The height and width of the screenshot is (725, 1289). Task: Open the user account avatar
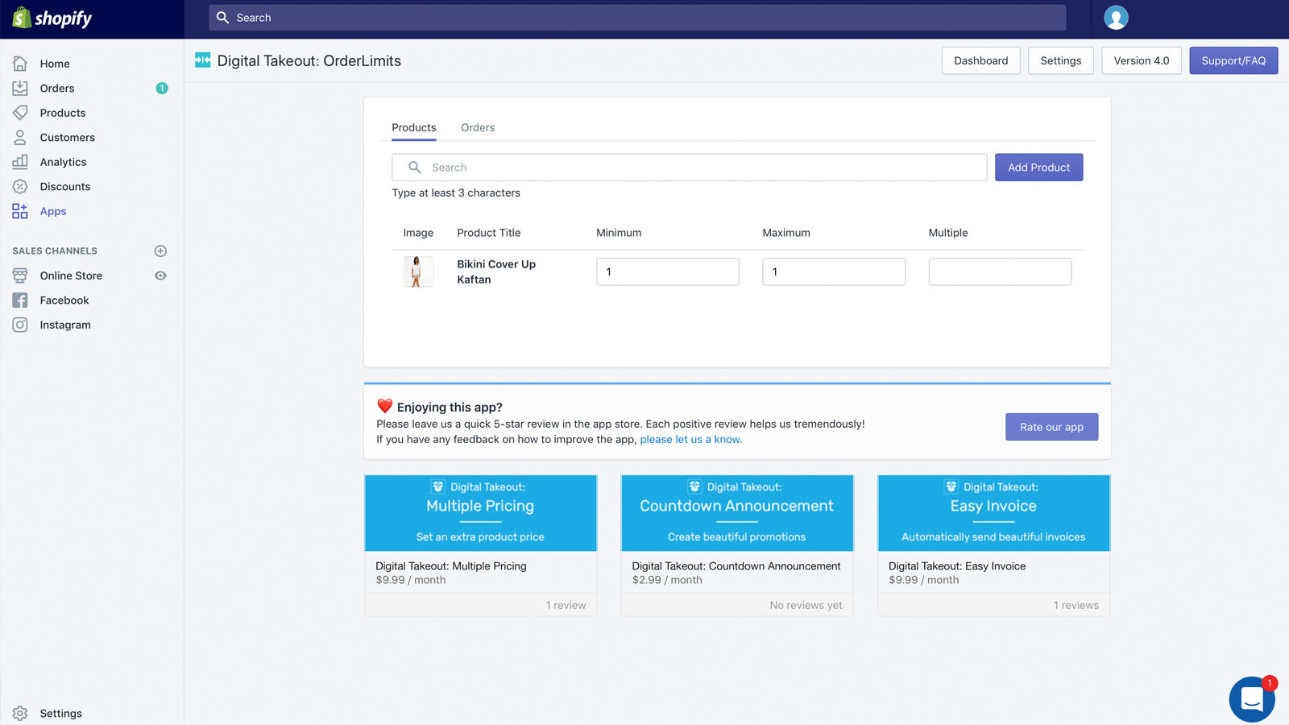[x=1116, y=18]
